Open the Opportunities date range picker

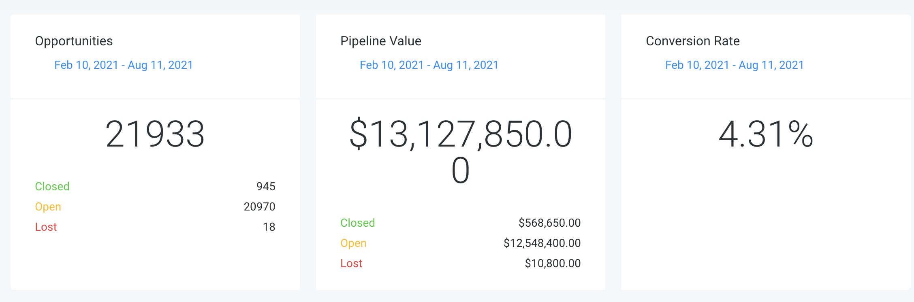(124, 65)
